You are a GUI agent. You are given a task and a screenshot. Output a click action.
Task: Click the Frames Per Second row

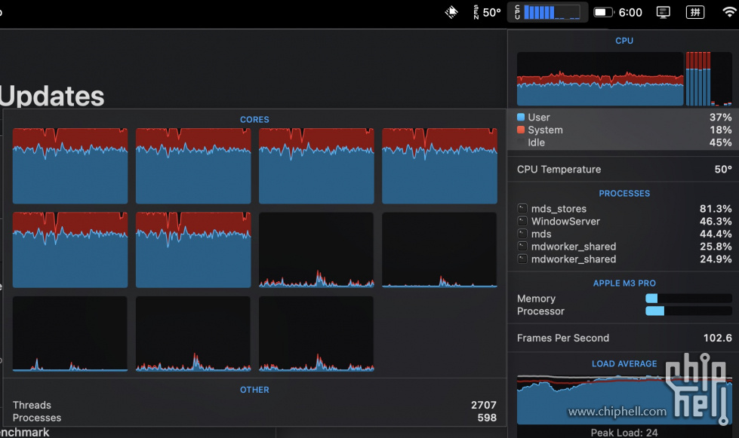coord(624,338)
